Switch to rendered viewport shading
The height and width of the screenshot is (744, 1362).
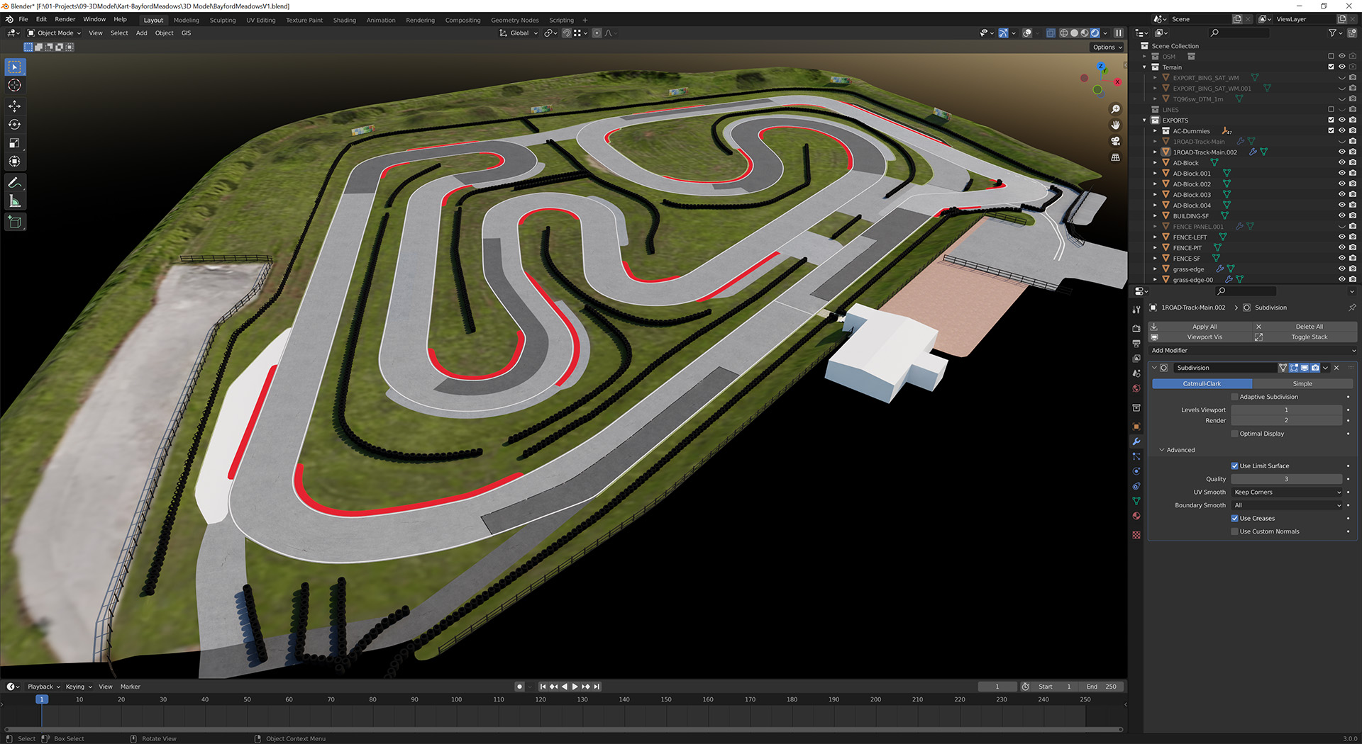coord(1095,33)
